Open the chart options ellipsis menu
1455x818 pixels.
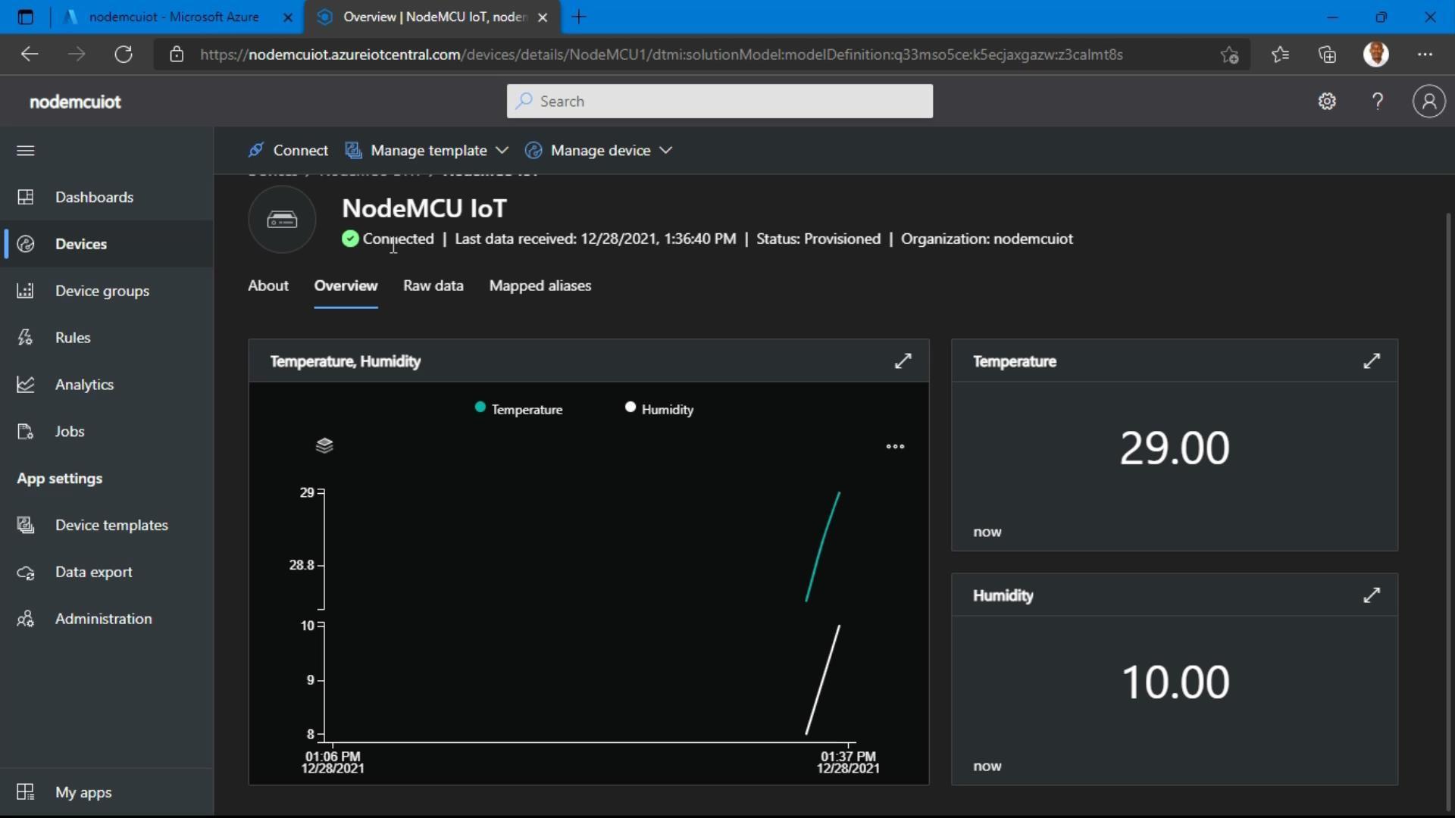(894, 446)
